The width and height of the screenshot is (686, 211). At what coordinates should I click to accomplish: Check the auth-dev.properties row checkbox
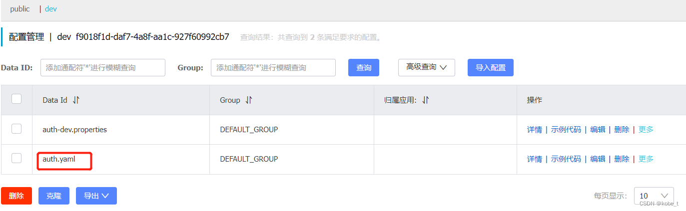point(16,129)
